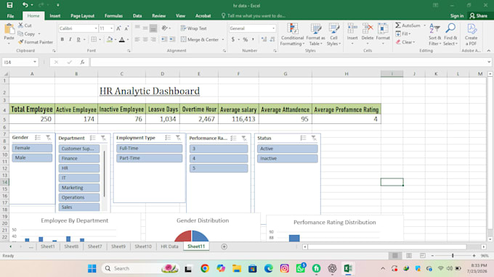Image resolution: width=494 pixels, height=277 pixels.
Task: Click the Format as Table icon
Action: tap(316, 29)
